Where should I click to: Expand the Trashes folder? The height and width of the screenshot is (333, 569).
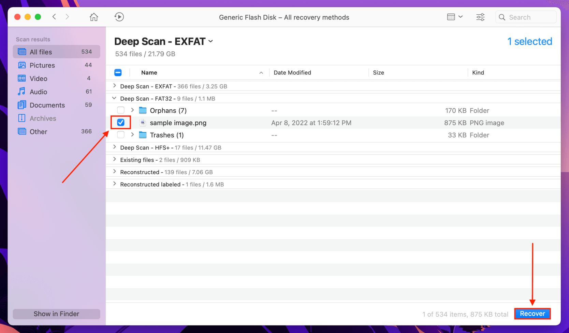(x=132, y=135)
